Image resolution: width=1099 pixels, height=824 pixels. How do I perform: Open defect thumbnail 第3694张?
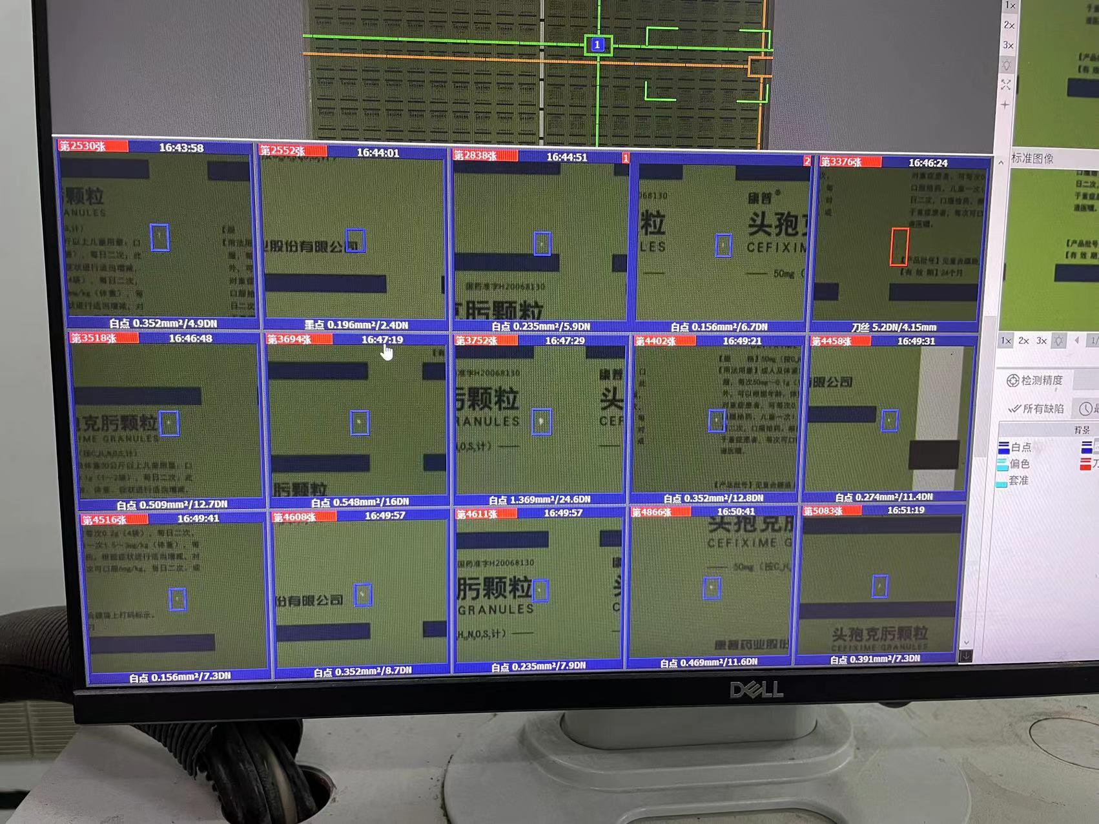coord(358,420)
